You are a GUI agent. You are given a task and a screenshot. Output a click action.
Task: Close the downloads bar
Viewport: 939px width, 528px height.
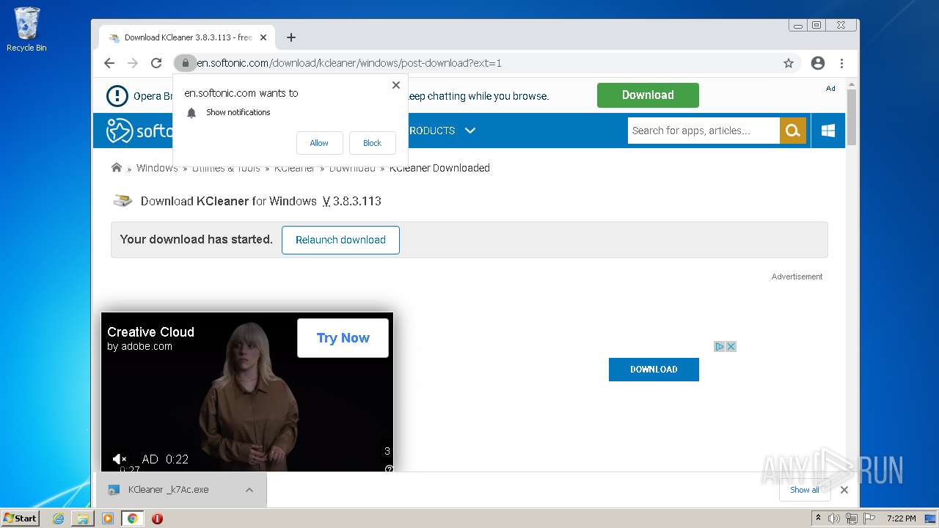844,490
